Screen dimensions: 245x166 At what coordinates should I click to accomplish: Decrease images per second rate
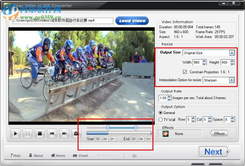coord(169,99)
